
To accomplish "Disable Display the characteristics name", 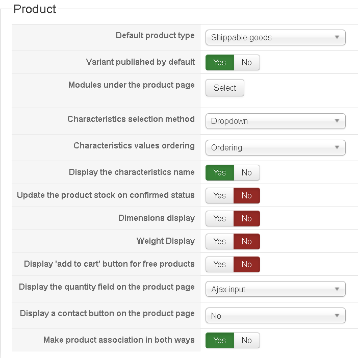I will pyautogui.click(x=247, y=172).
